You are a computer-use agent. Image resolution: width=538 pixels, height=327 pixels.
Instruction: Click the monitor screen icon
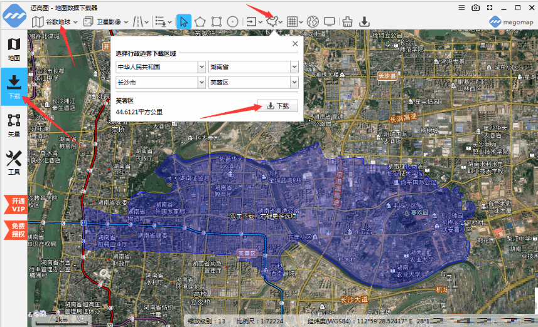[x=330, y=21]
